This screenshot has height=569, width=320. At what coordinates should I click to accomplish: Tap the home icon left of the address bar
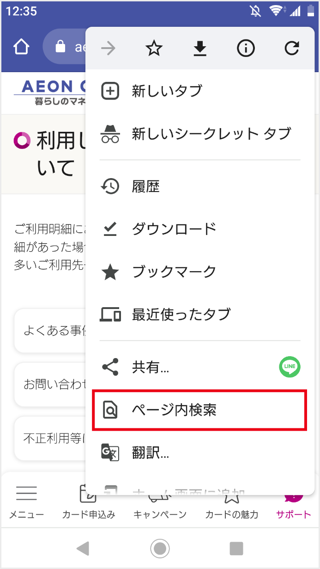[x=20, y=47]
